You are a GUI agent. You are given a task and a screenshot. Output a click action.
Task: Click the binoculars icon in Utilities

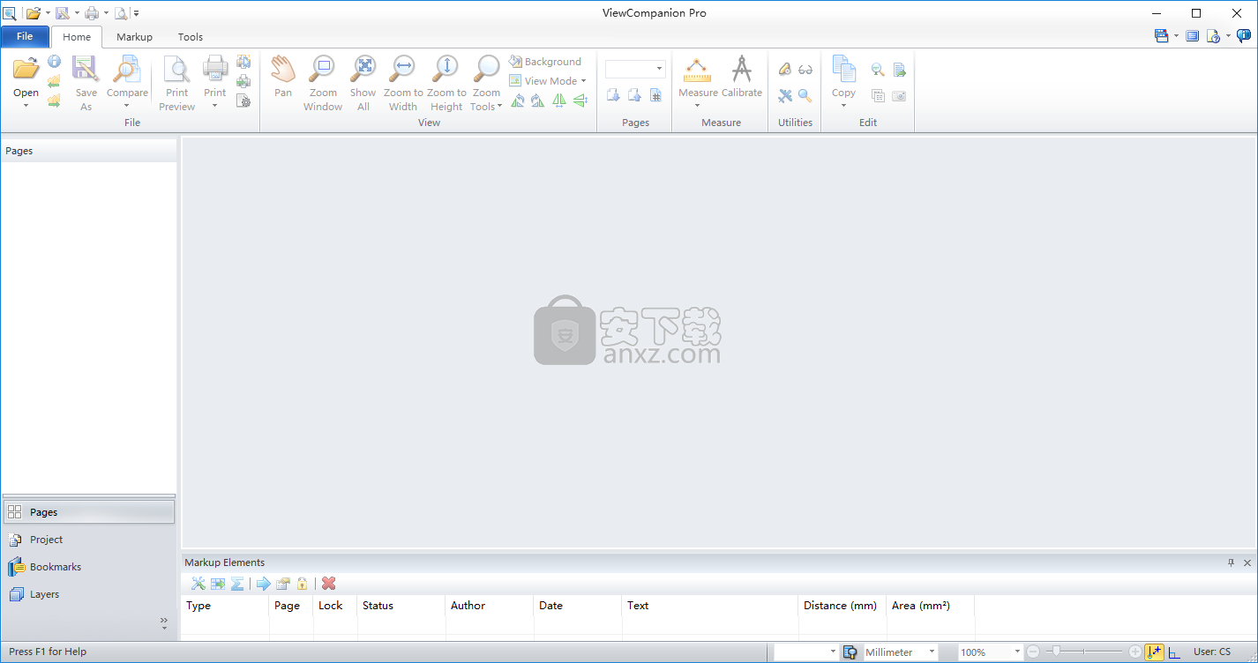[x=805, y=70]
